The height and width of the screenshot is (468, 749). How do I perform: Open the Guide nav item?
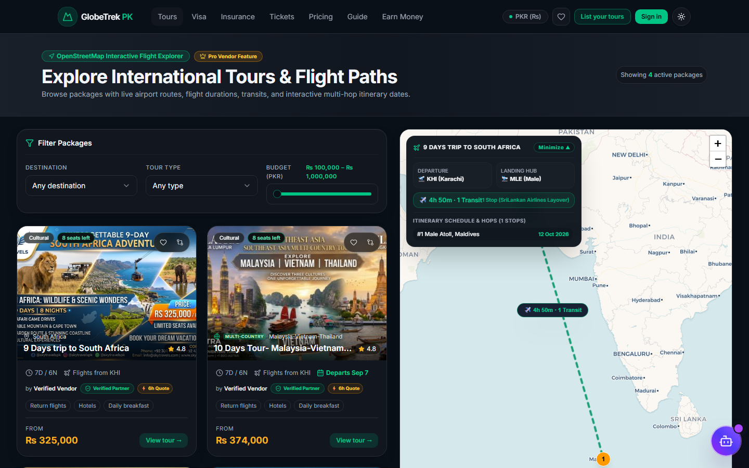357,17
